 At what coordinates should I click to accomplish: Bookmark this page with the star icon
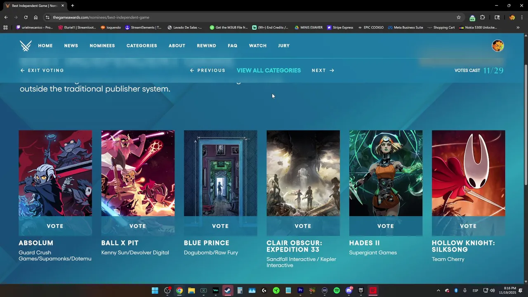click(458, 17)
